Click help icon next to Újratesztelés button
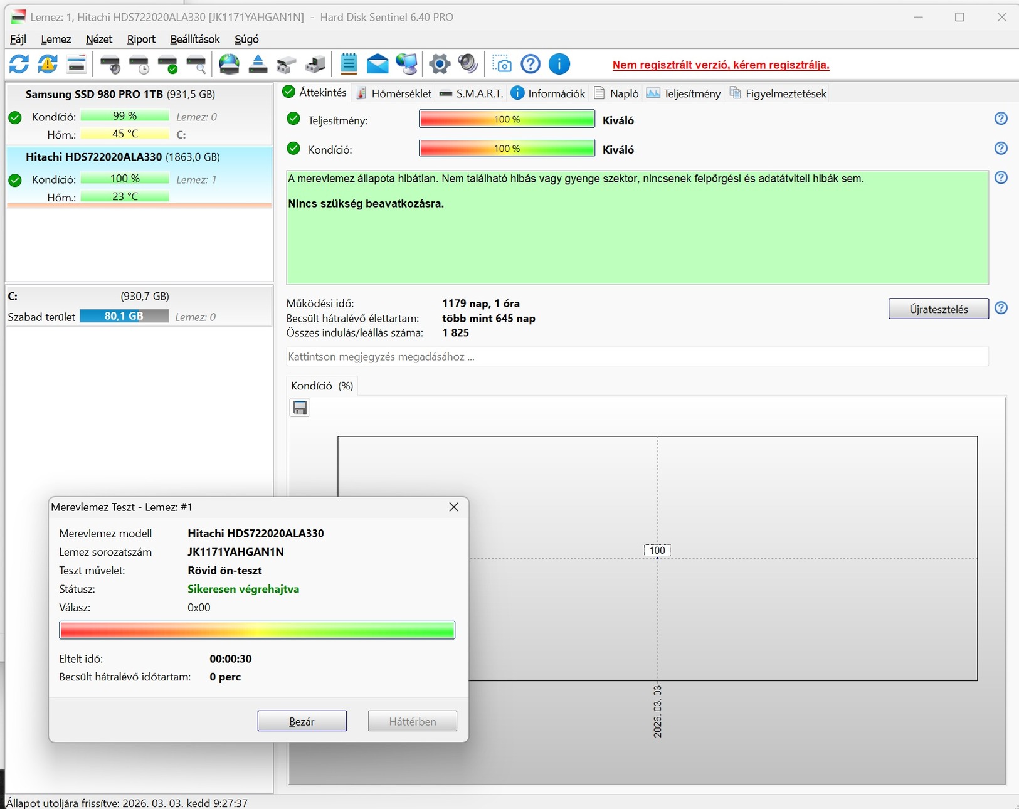The image size is (1019, 809). pyautogui.click(x=1001, y=308)
